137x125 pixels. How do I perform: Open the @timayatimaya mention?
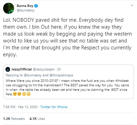pyautogui.click(x=61, y=75)
